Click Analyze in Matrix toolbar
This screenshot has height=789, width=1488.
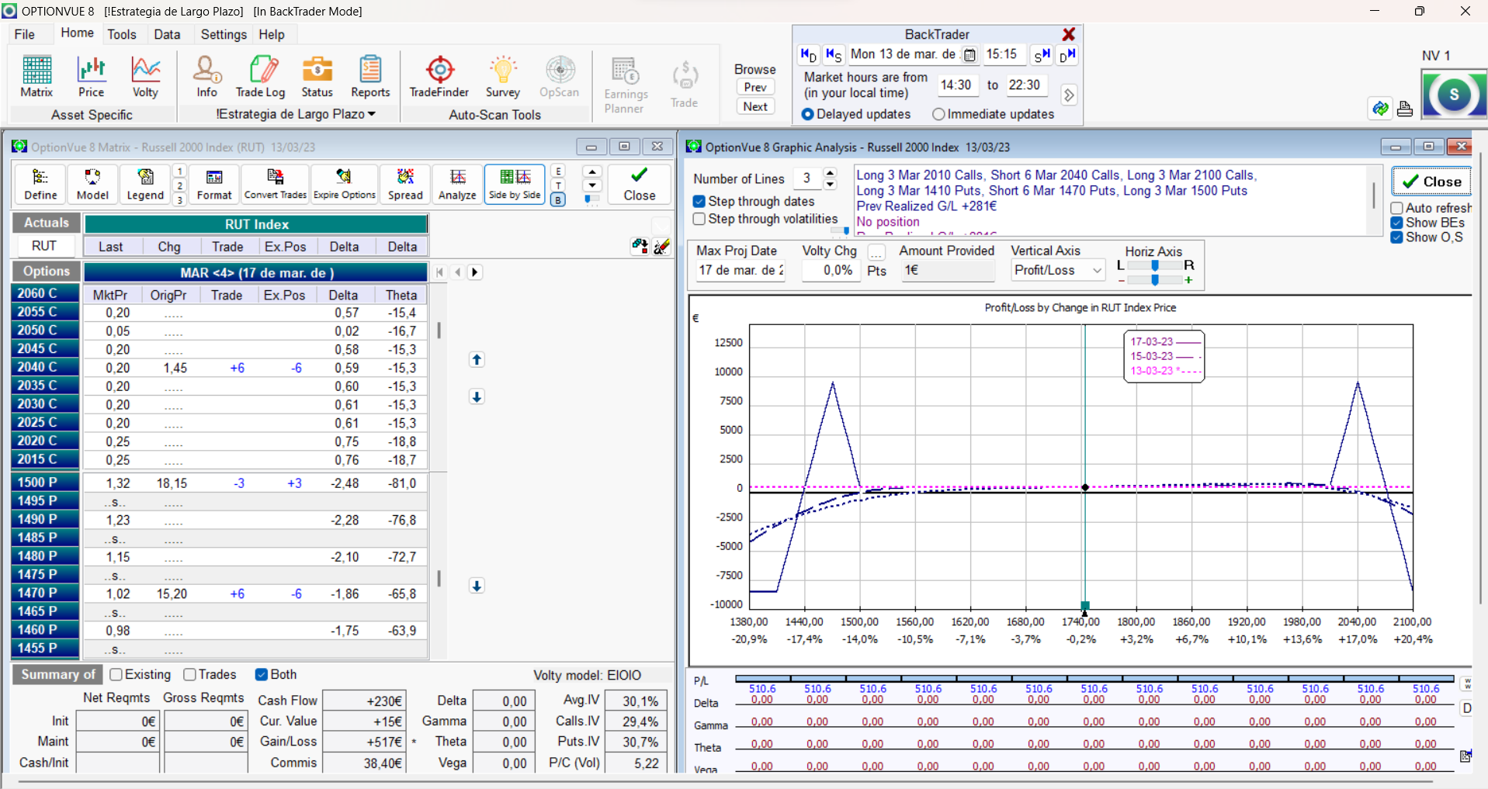[457, 185]
